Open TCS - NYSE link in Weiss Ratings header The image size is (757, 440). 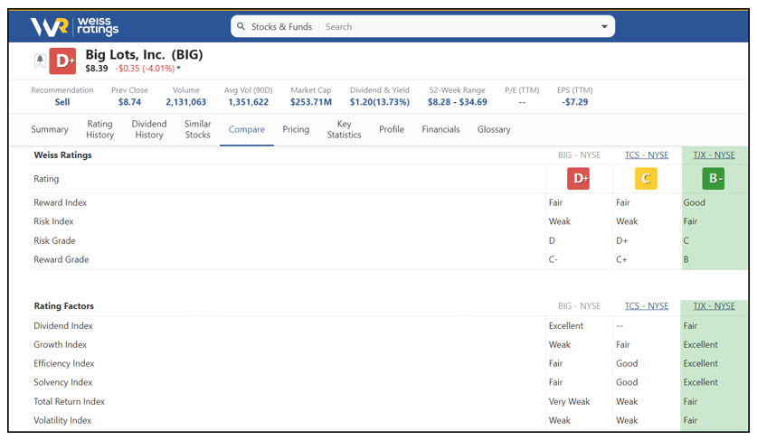[647, 154]
